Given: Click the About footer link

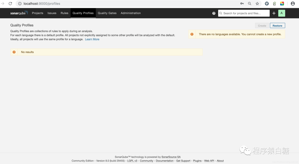Looking at the screenshot, I should click(x=220, y=161).
